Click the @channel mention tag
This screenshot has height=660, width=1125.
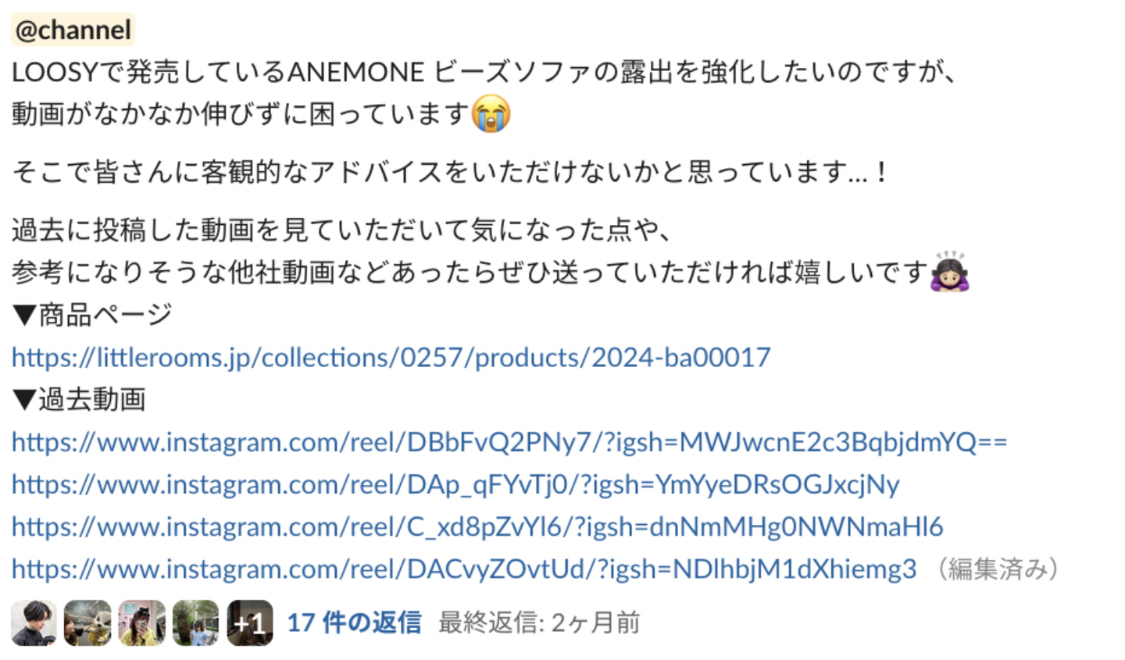(x=73, y=30)
